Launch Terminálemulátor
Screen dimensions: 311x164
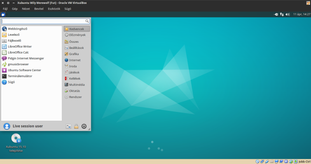[31, 76]
